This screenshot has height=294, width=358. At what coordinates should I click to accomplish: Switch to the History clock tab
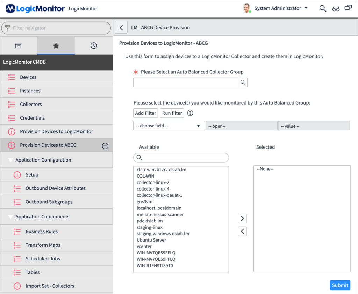94,45
